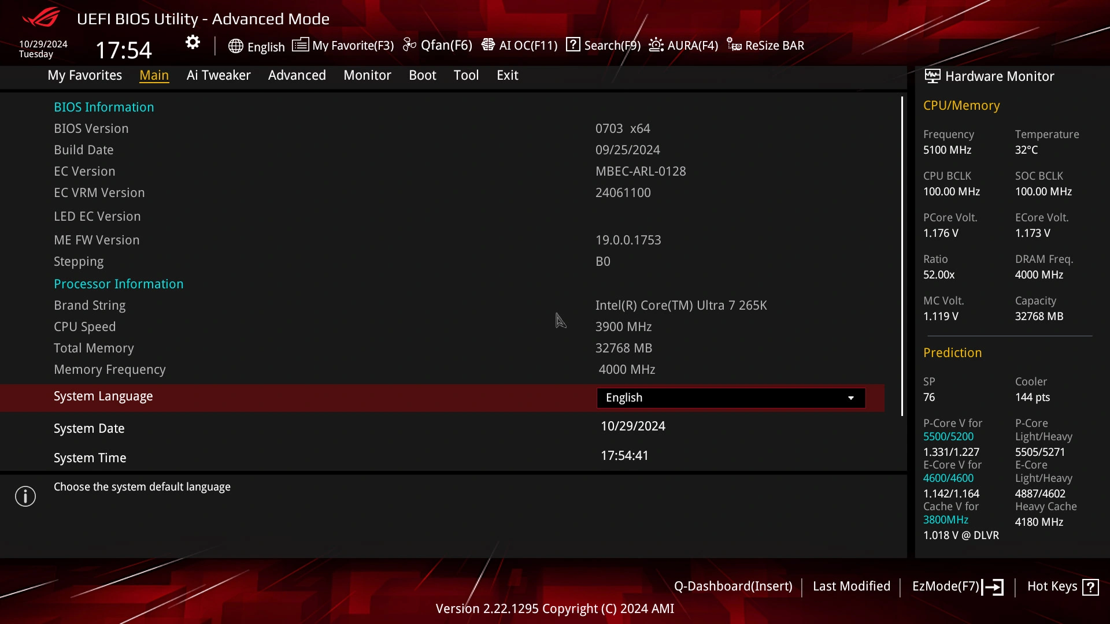
Task: Click the Main tab
Action: 154,75
